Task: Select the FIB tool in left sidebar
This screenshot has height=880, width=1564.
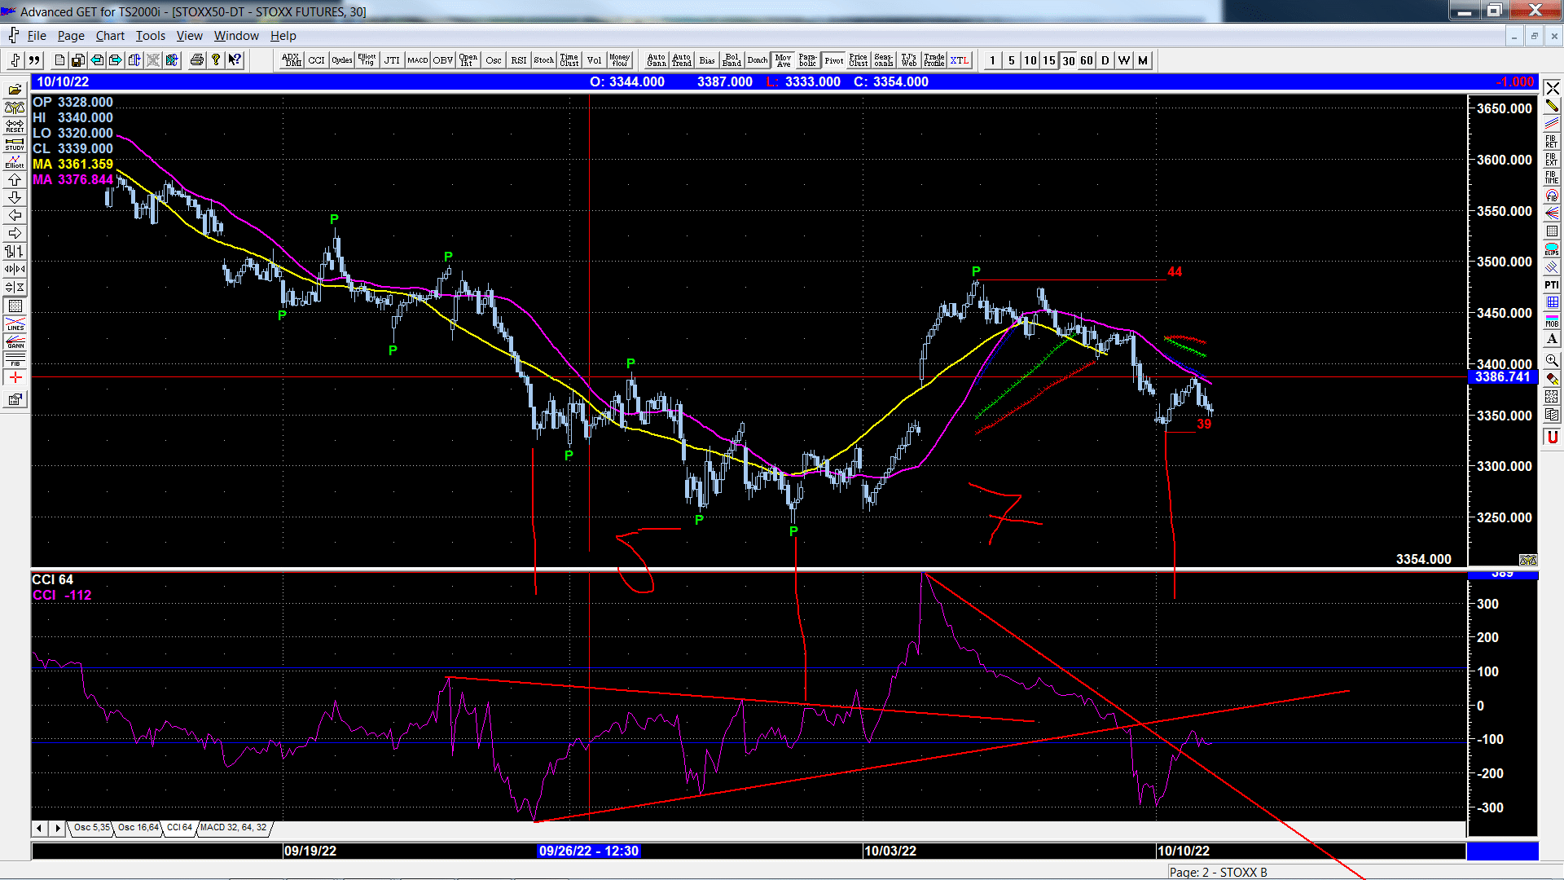Action: tap(15, 359)
